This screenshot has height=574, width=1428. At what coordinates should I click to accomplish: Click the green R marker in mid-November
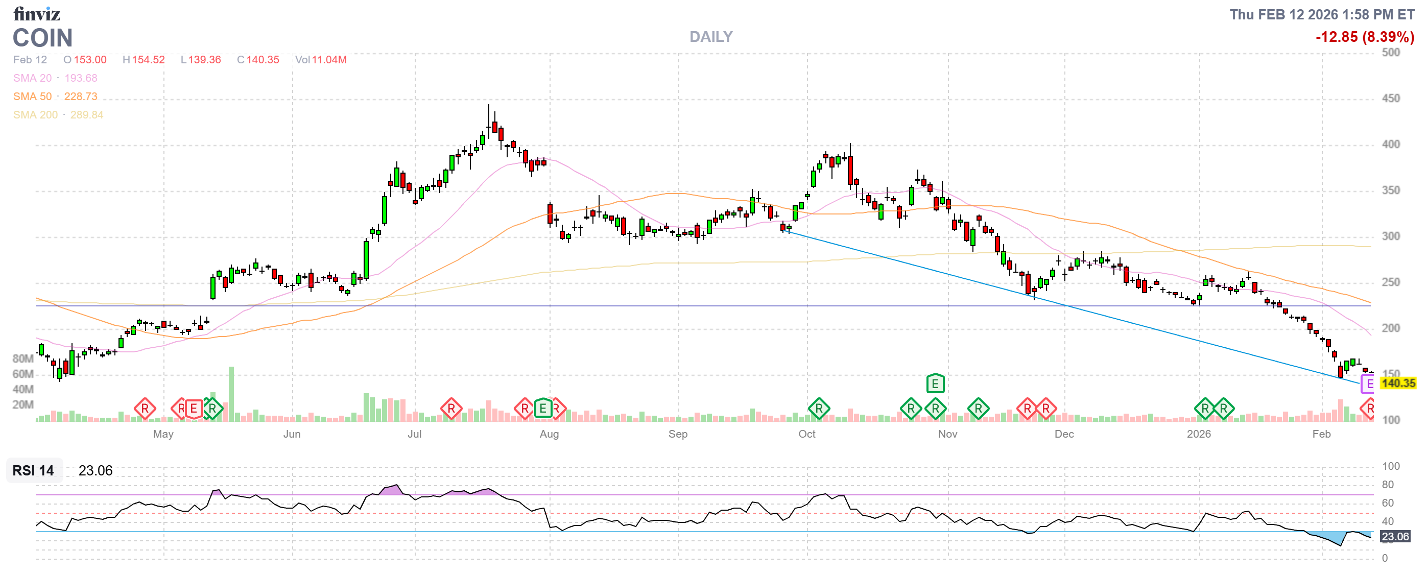pos(978,410)
